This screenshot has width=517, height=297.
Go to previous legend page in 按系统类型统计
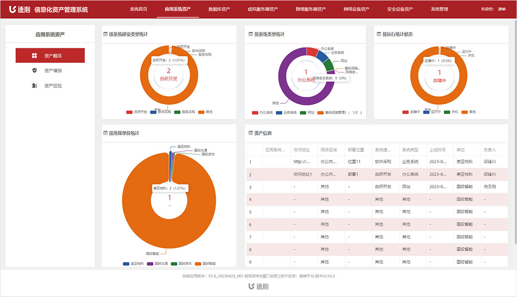pyautogui.click(x=349, y=113)
